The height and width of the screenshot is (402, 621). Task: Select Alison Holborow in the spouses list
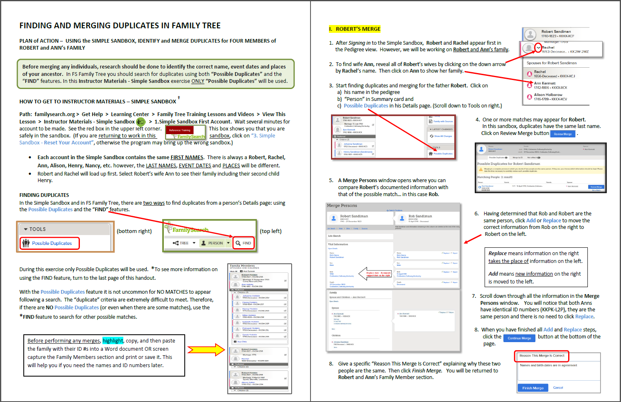click(548, 95)
